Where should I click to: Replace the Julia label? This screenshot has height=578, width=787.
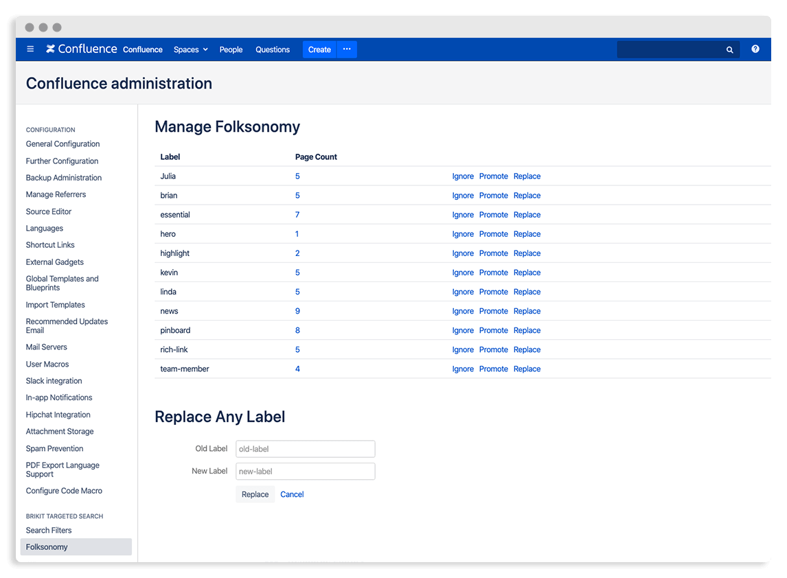(x=527, y=176)
